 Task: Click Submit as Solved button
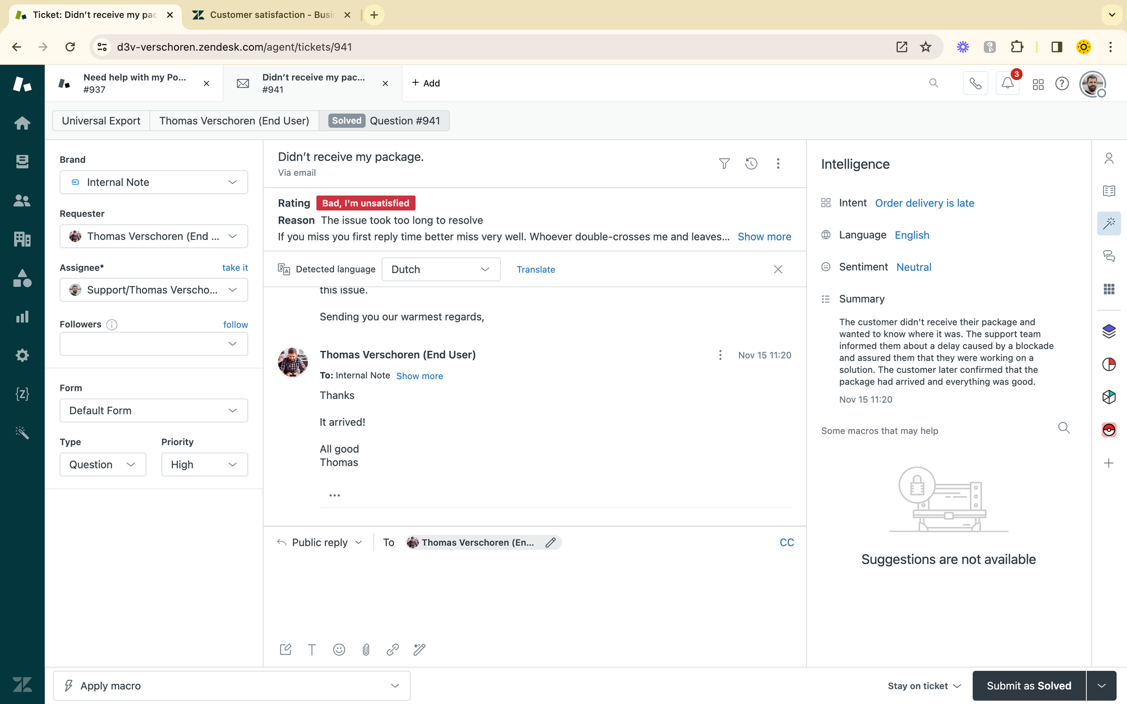point(1028,685)
